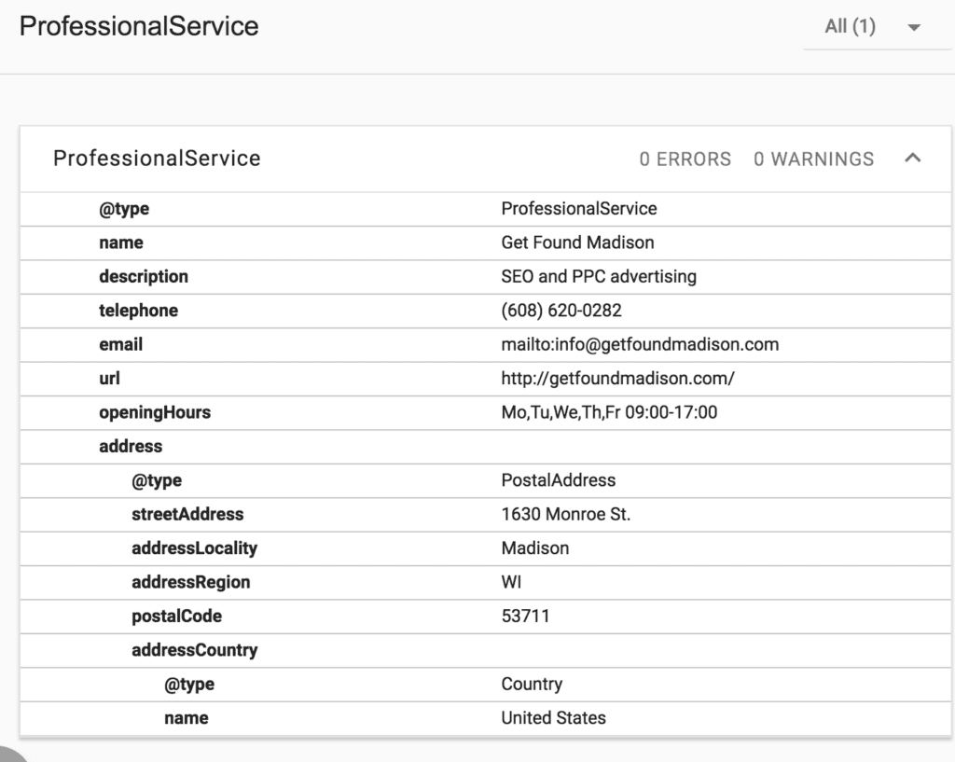955x762 pixels.
Task: Select the Get Found Madison name value
Action: pos(577,242)
